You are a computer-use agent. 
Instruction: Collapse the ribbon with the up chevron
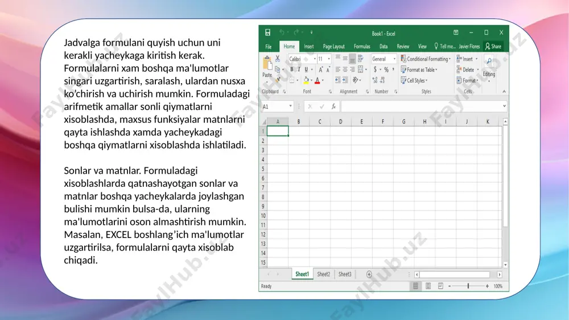[504, 92]
